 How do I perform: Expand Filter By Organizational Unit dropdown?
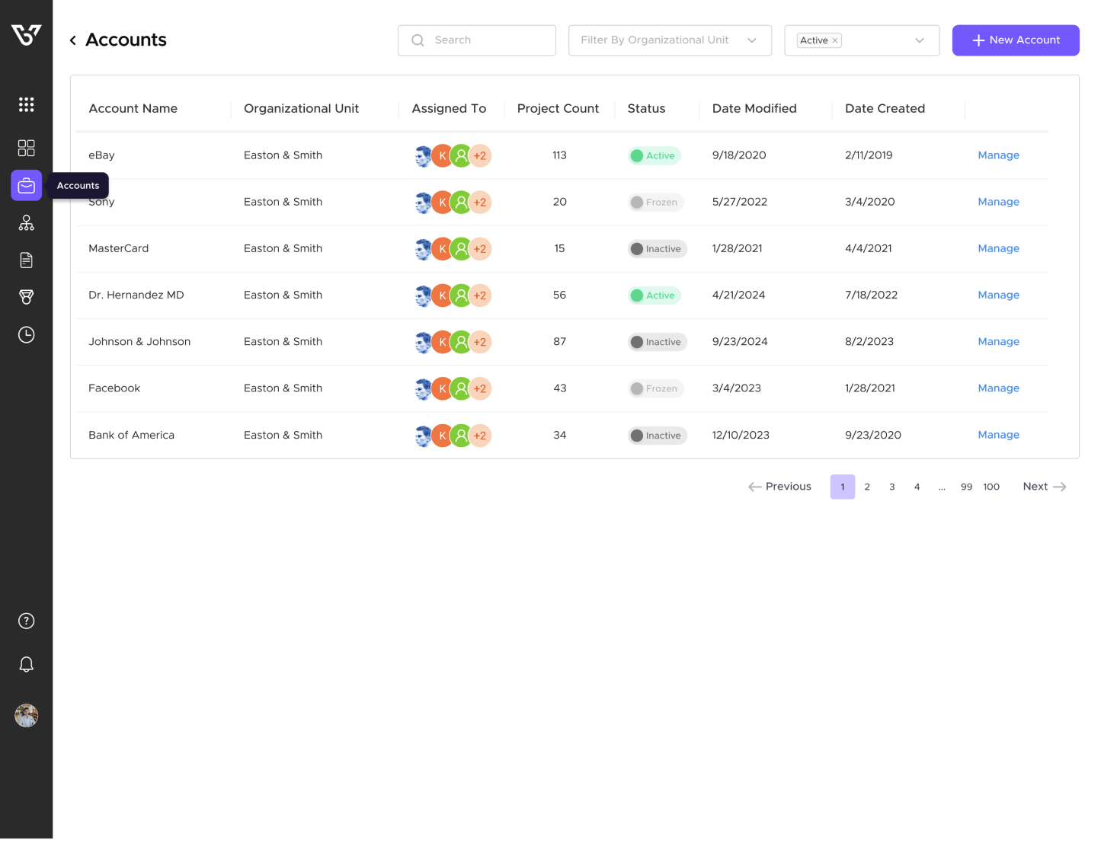click(x=669, y=40)
